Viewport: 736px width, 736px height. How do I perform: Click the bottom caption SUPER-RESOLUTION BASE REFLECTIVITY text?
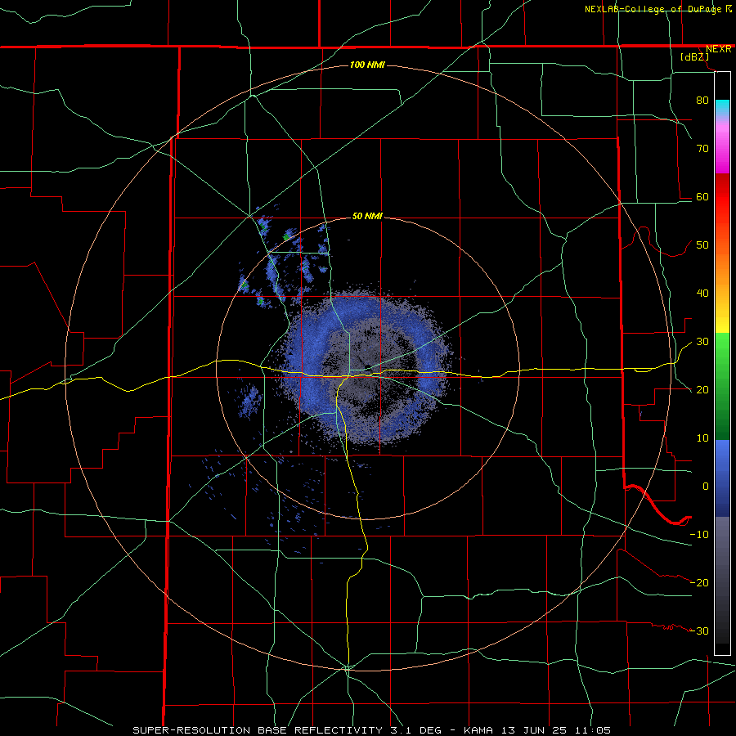coord(258,730)
